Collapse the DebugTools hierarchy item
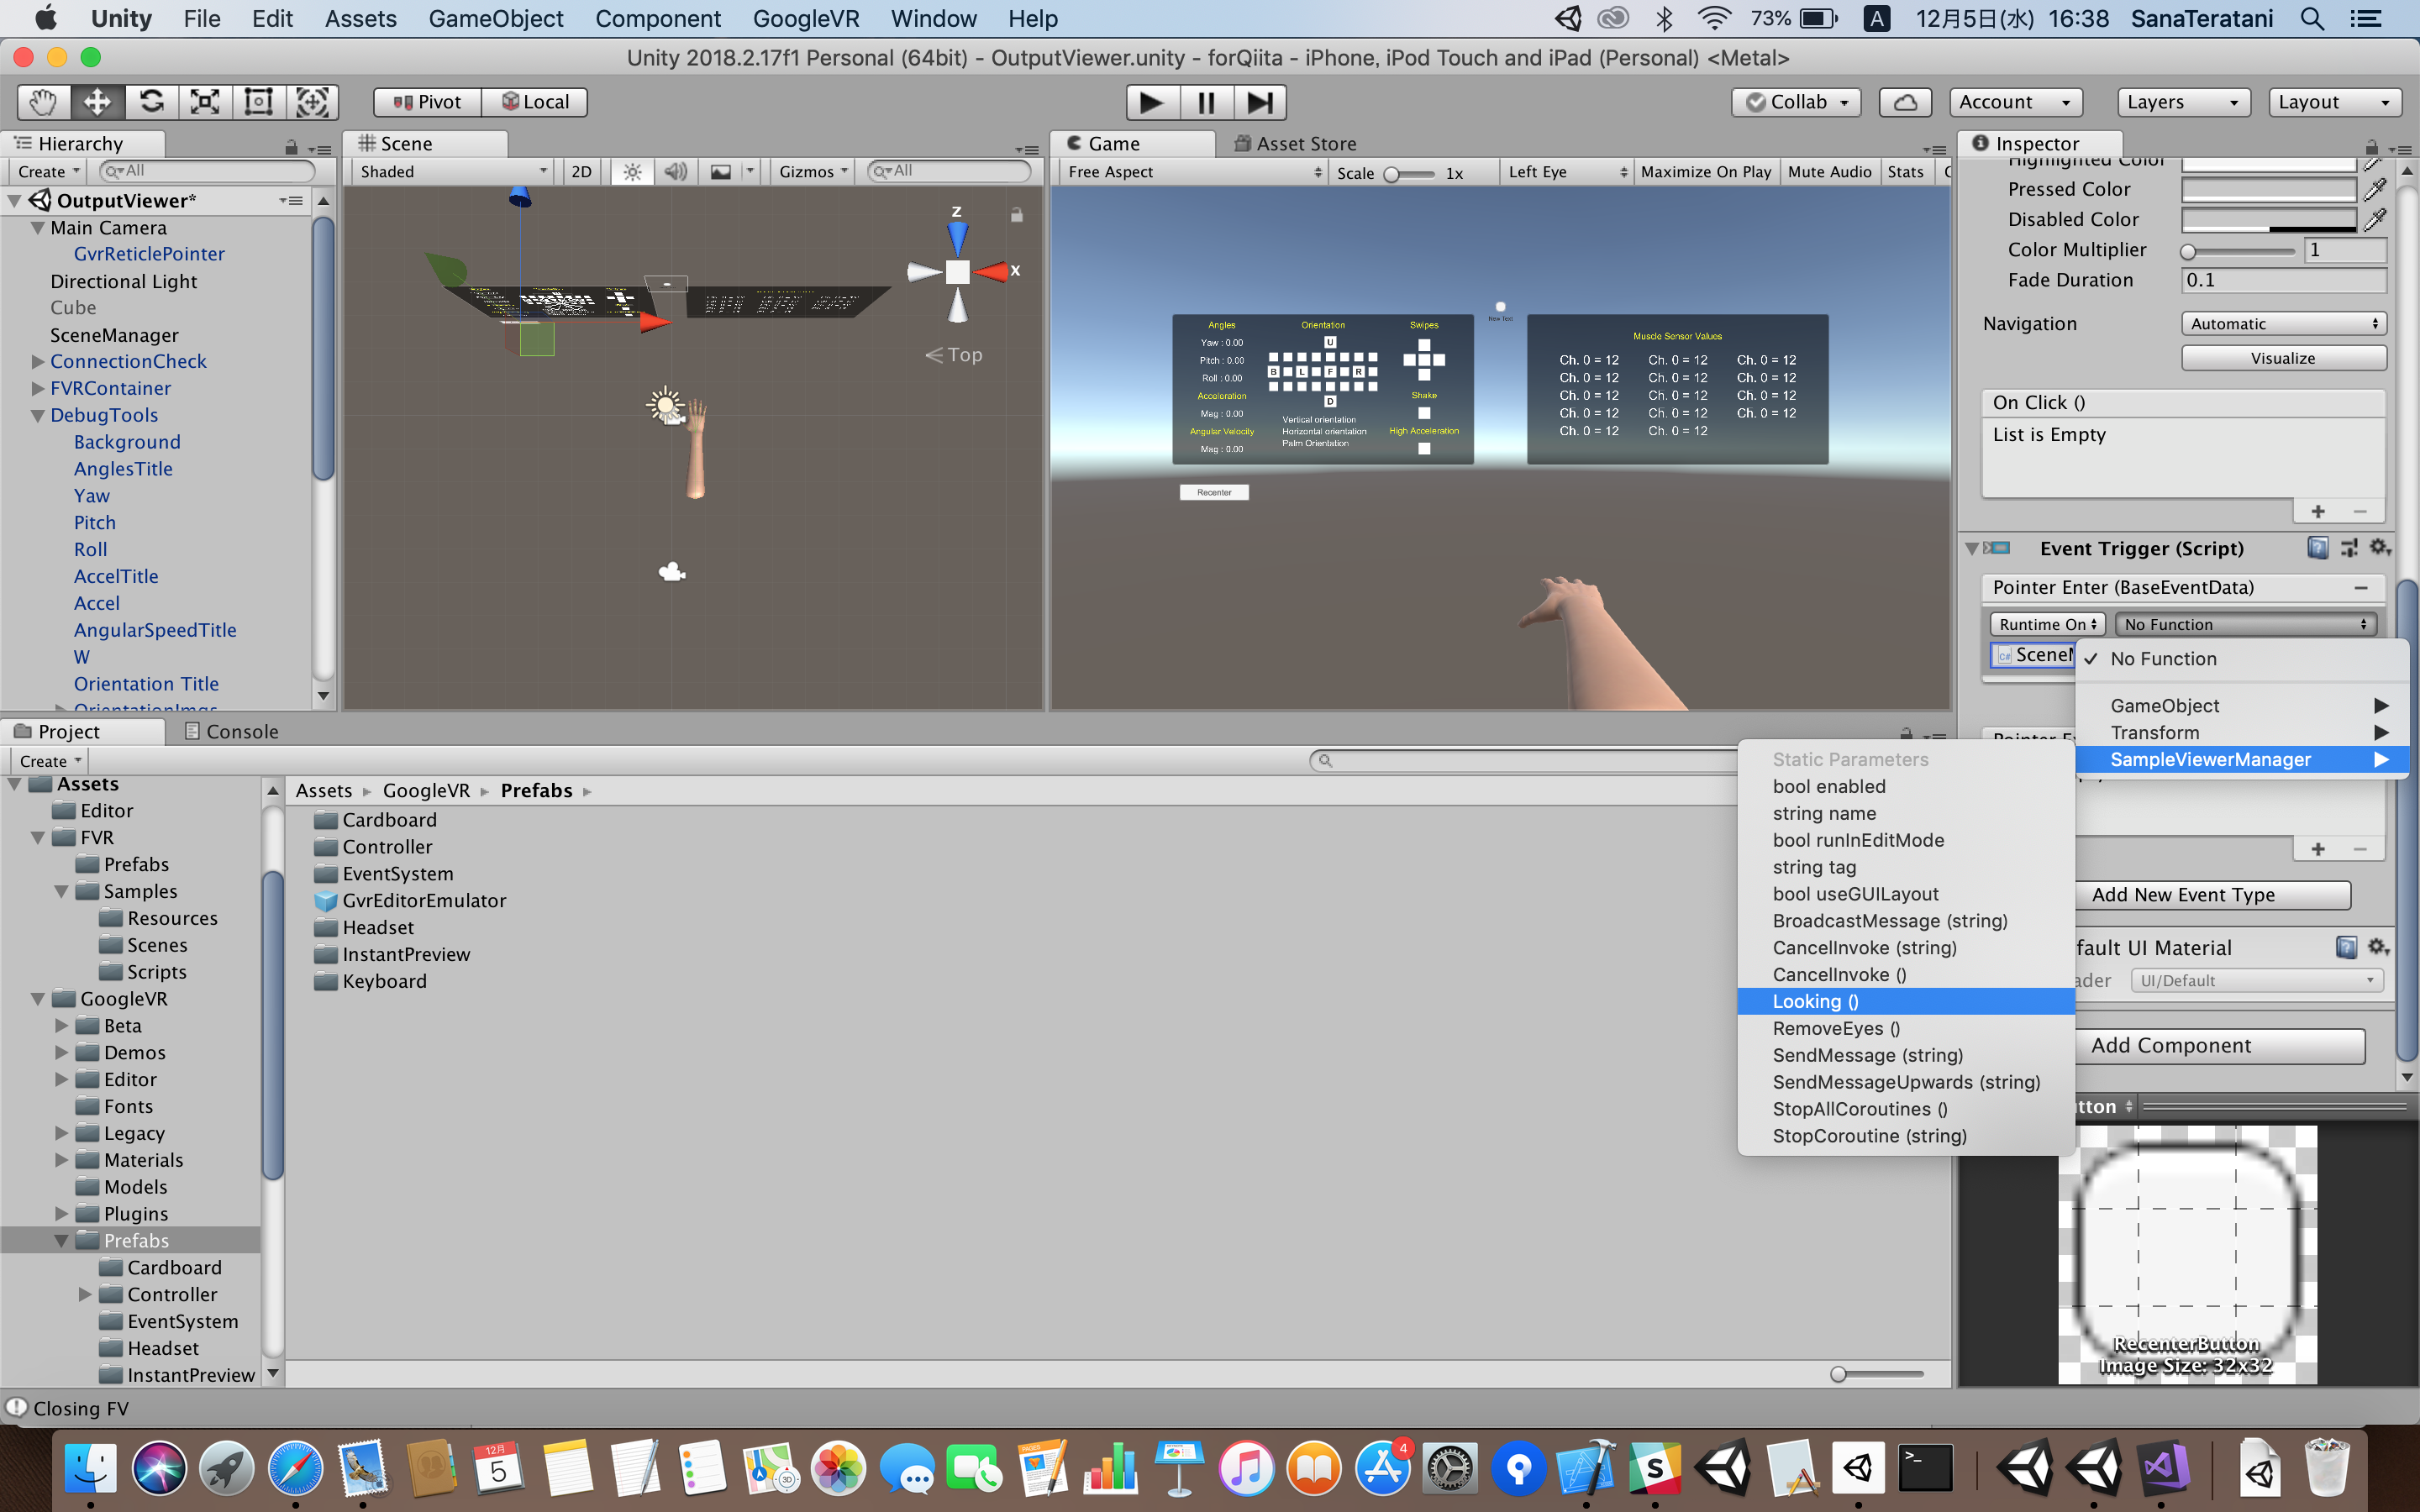Image resolution: width=2420 pixels, height=1512 pixels. (x=38, y=415)
